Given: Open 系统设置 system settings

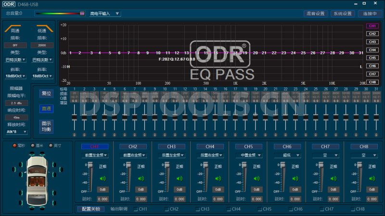Looking at the screenshot, I should (x=343, y=13).
